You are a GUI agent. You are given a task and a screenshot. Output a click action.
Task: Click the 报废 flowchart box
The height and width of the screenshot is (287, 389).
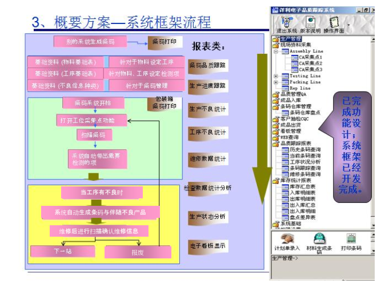tap(138, 252)
